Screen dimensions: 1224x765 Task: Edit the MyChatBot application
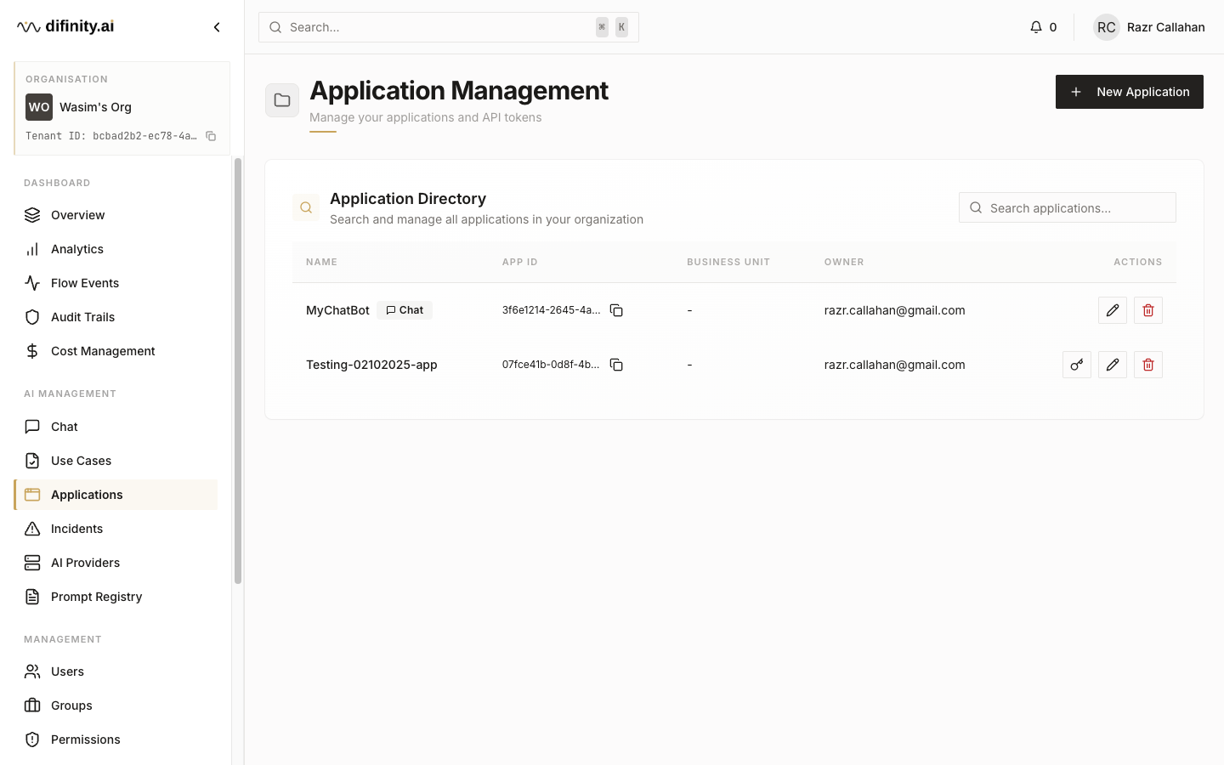[x=1113, y=310]
